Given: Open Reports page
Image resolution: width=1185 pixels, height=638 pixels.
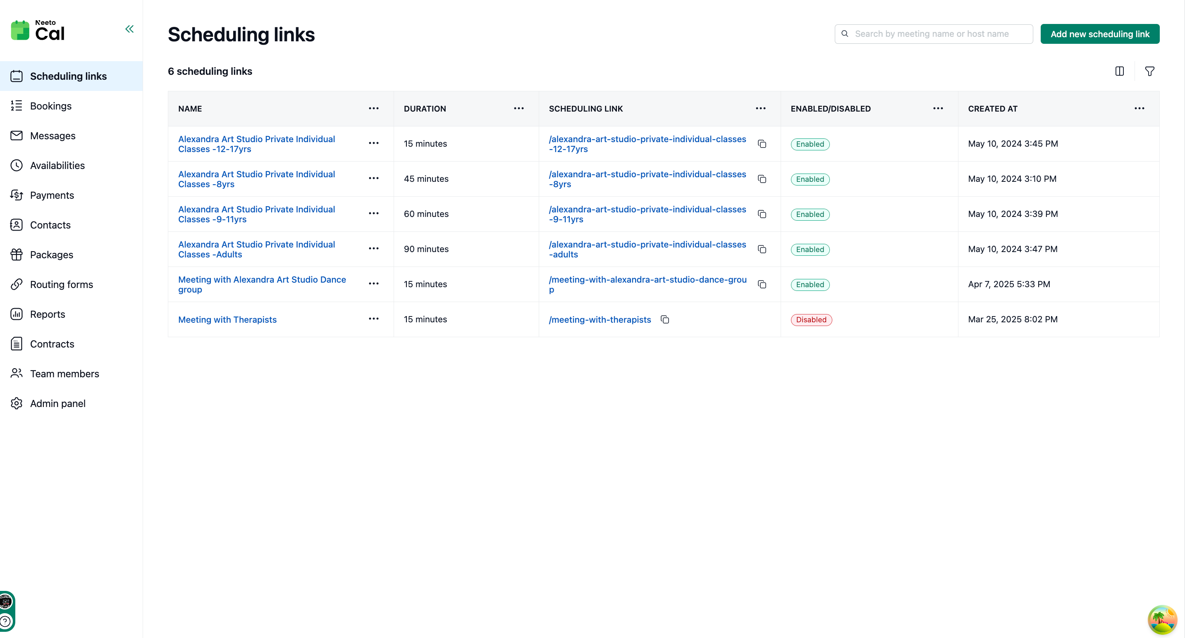Looking at the screenshot, I should pyautogui.click(x=71, y=314).
